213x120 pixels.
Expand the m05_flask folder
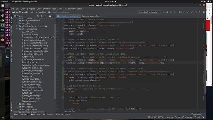point(17,104)
